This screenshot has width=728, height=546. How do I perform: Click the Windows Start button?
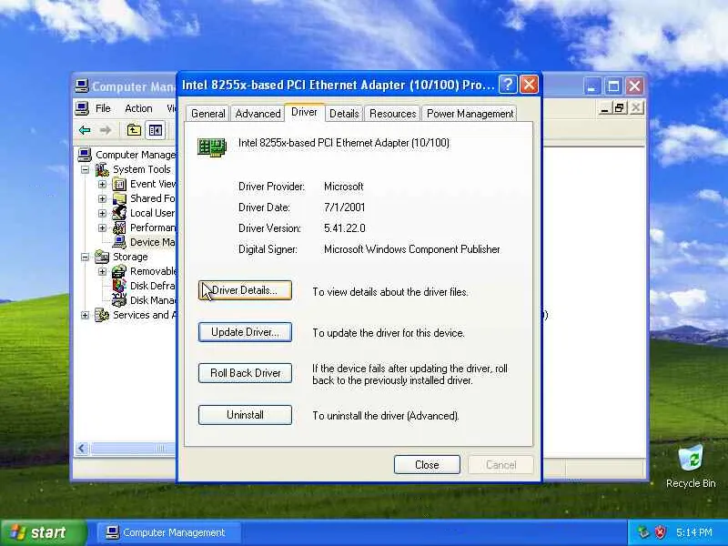click(44, 532)
